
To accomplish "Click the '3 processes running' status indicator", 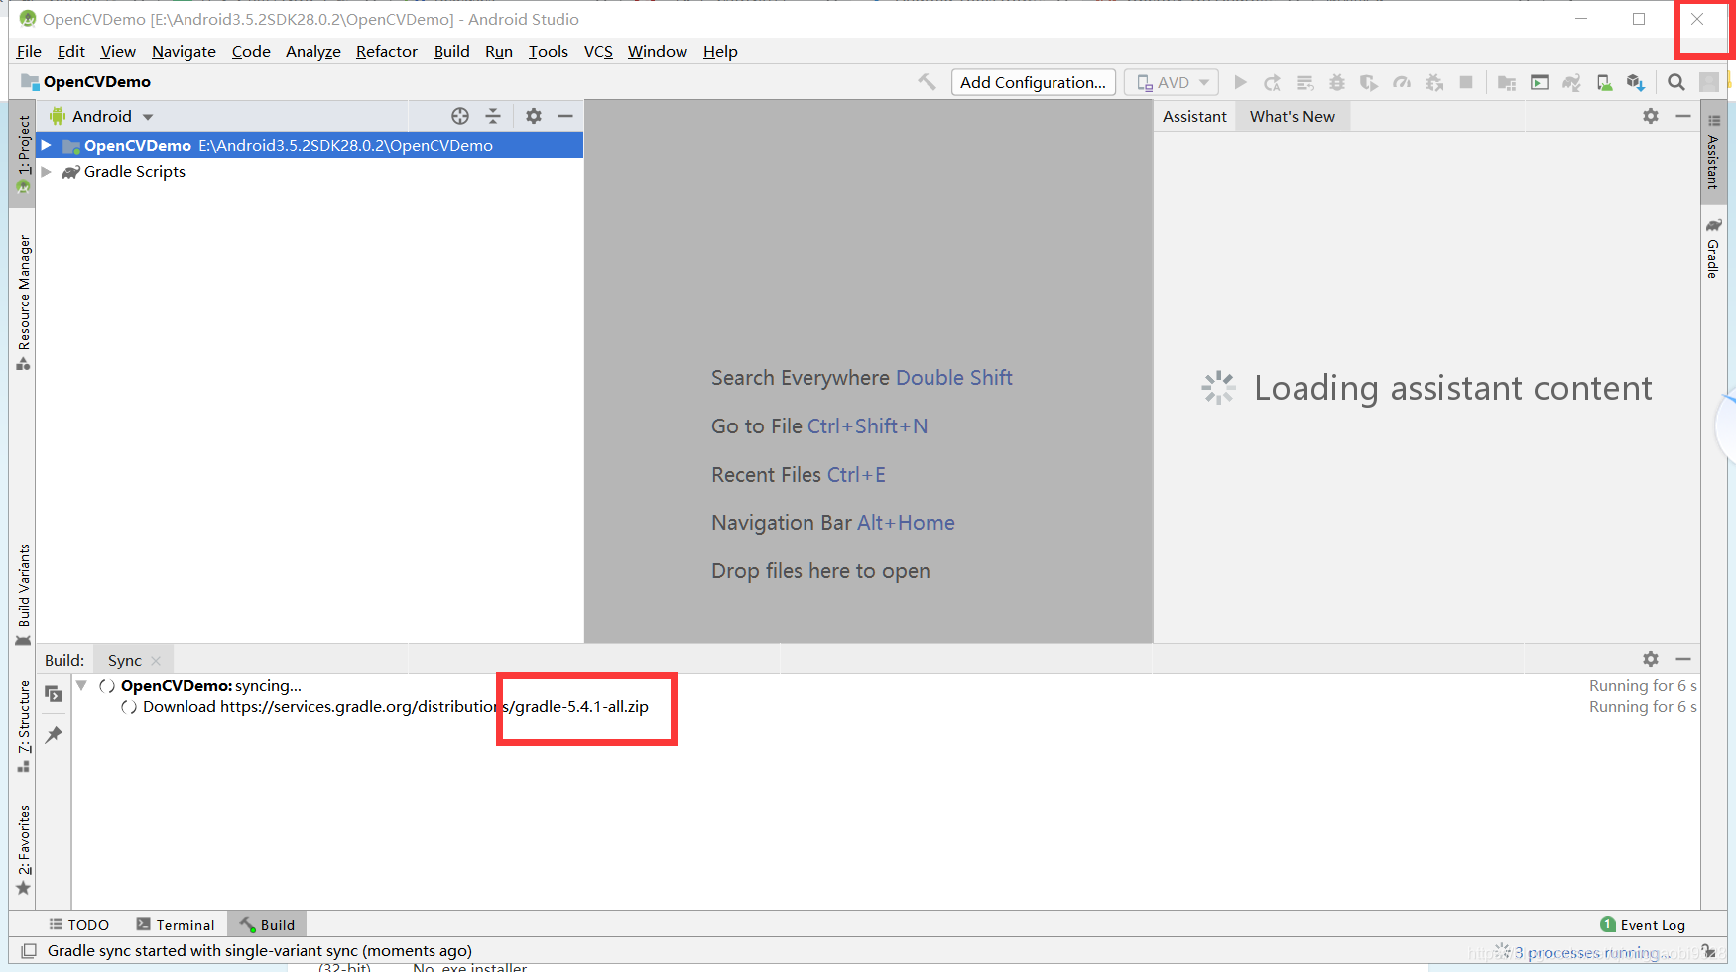I will (x=1592, y=952).
